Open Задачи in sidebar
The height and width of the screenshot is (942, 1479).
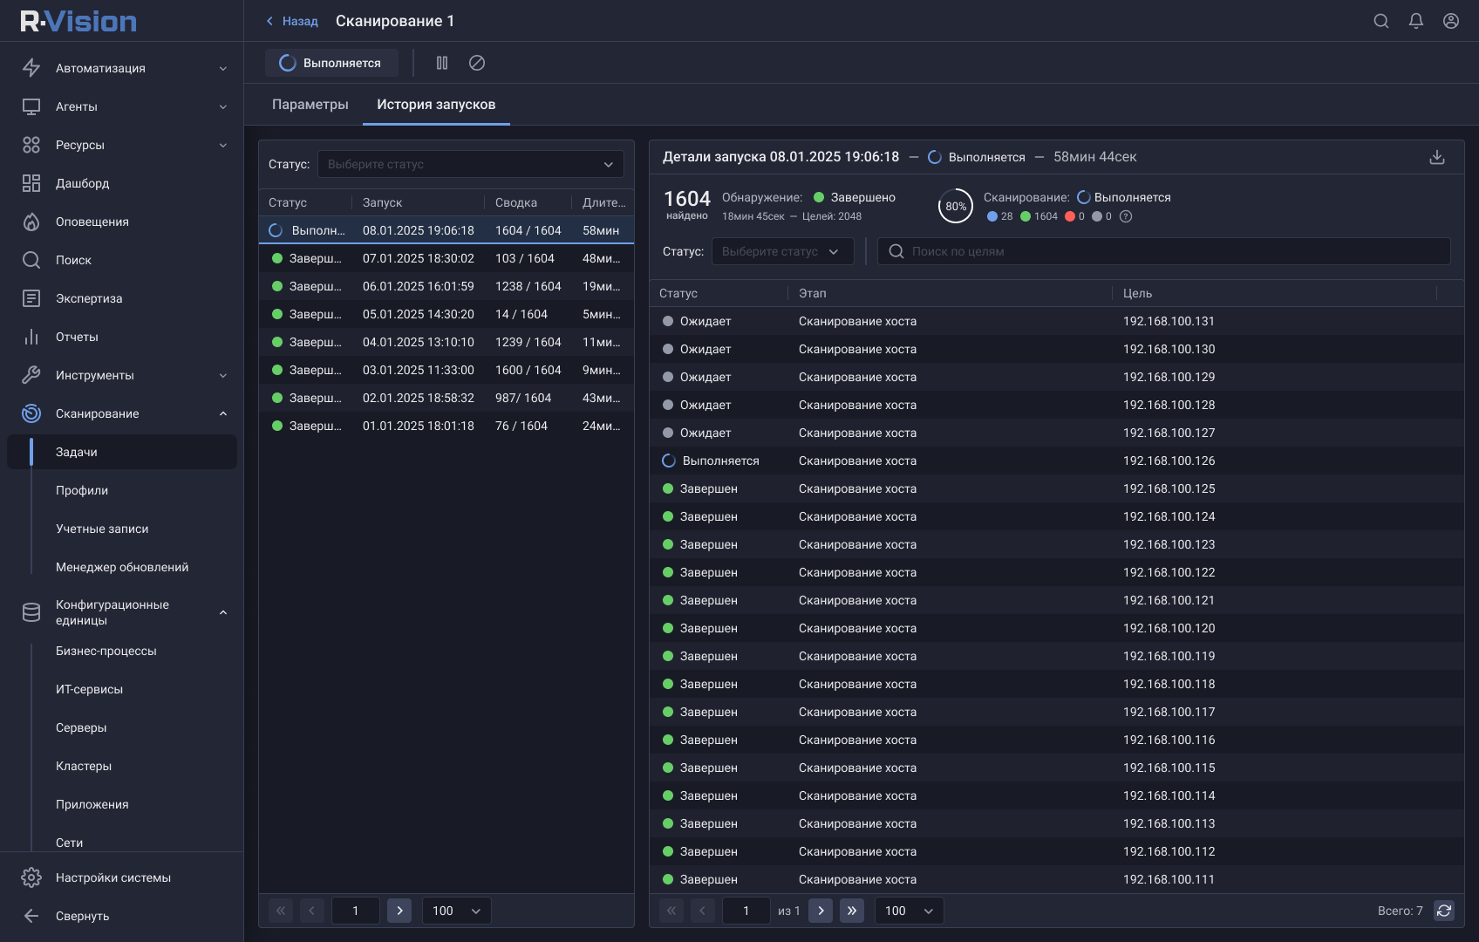pos(122,452)
